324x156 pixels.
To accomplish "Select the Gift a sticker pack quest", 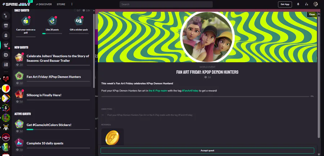I will point(79,25).
